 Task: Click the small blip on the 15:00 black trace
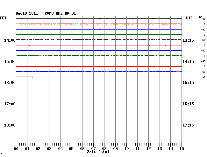124,61
